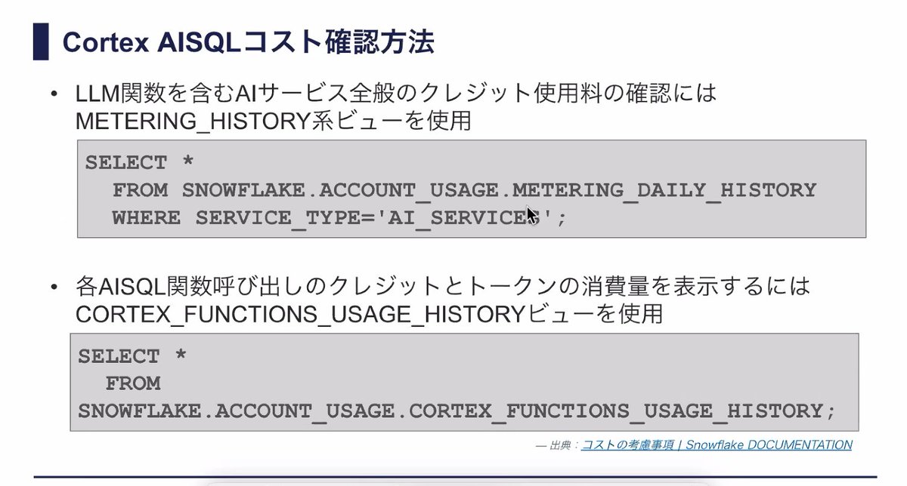Click the code line WHERE SERVICE_TYPE='AI_SERVICES'
907x486 pixels.
tap(339, 218)
